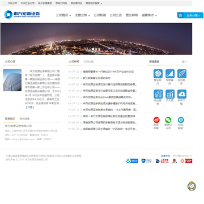This screenshot has height=204, width=204.
Task: Expand the 诚聘英才 menu
Action: (149, 15)
